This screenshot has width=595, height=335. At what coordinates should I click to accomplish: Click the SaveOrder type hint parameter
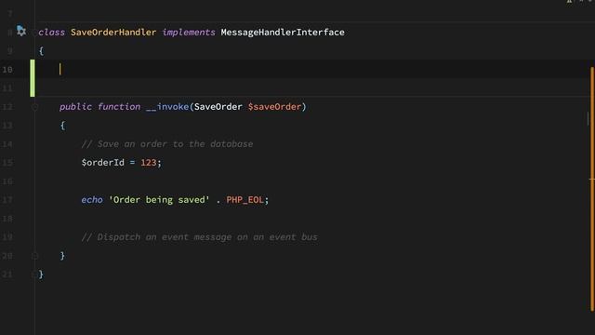pyautogui.click(x=218, y=107)
